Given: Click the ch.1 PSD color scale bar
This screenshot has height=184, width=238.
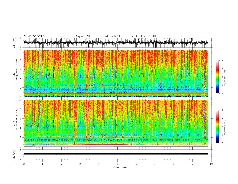Looking at the screenshot, I should pyautogui.click(x=217, y=77).
